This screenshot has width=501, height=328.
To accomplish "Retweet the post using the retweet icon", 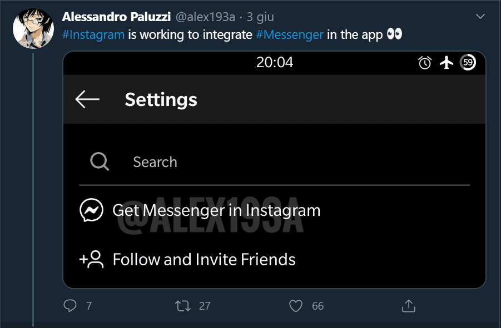I will click(x=182, y=305).
